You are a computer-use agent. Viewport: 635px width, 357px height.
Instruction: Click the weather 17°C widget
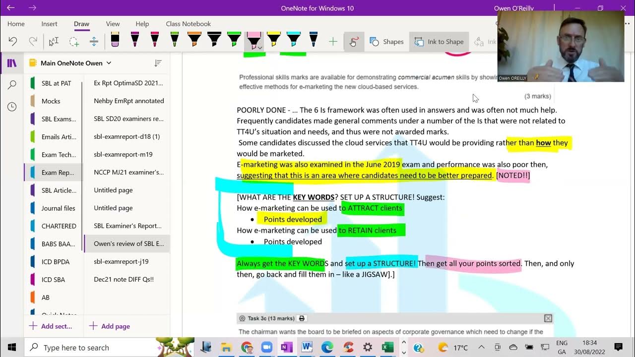[x=452, y=348]
